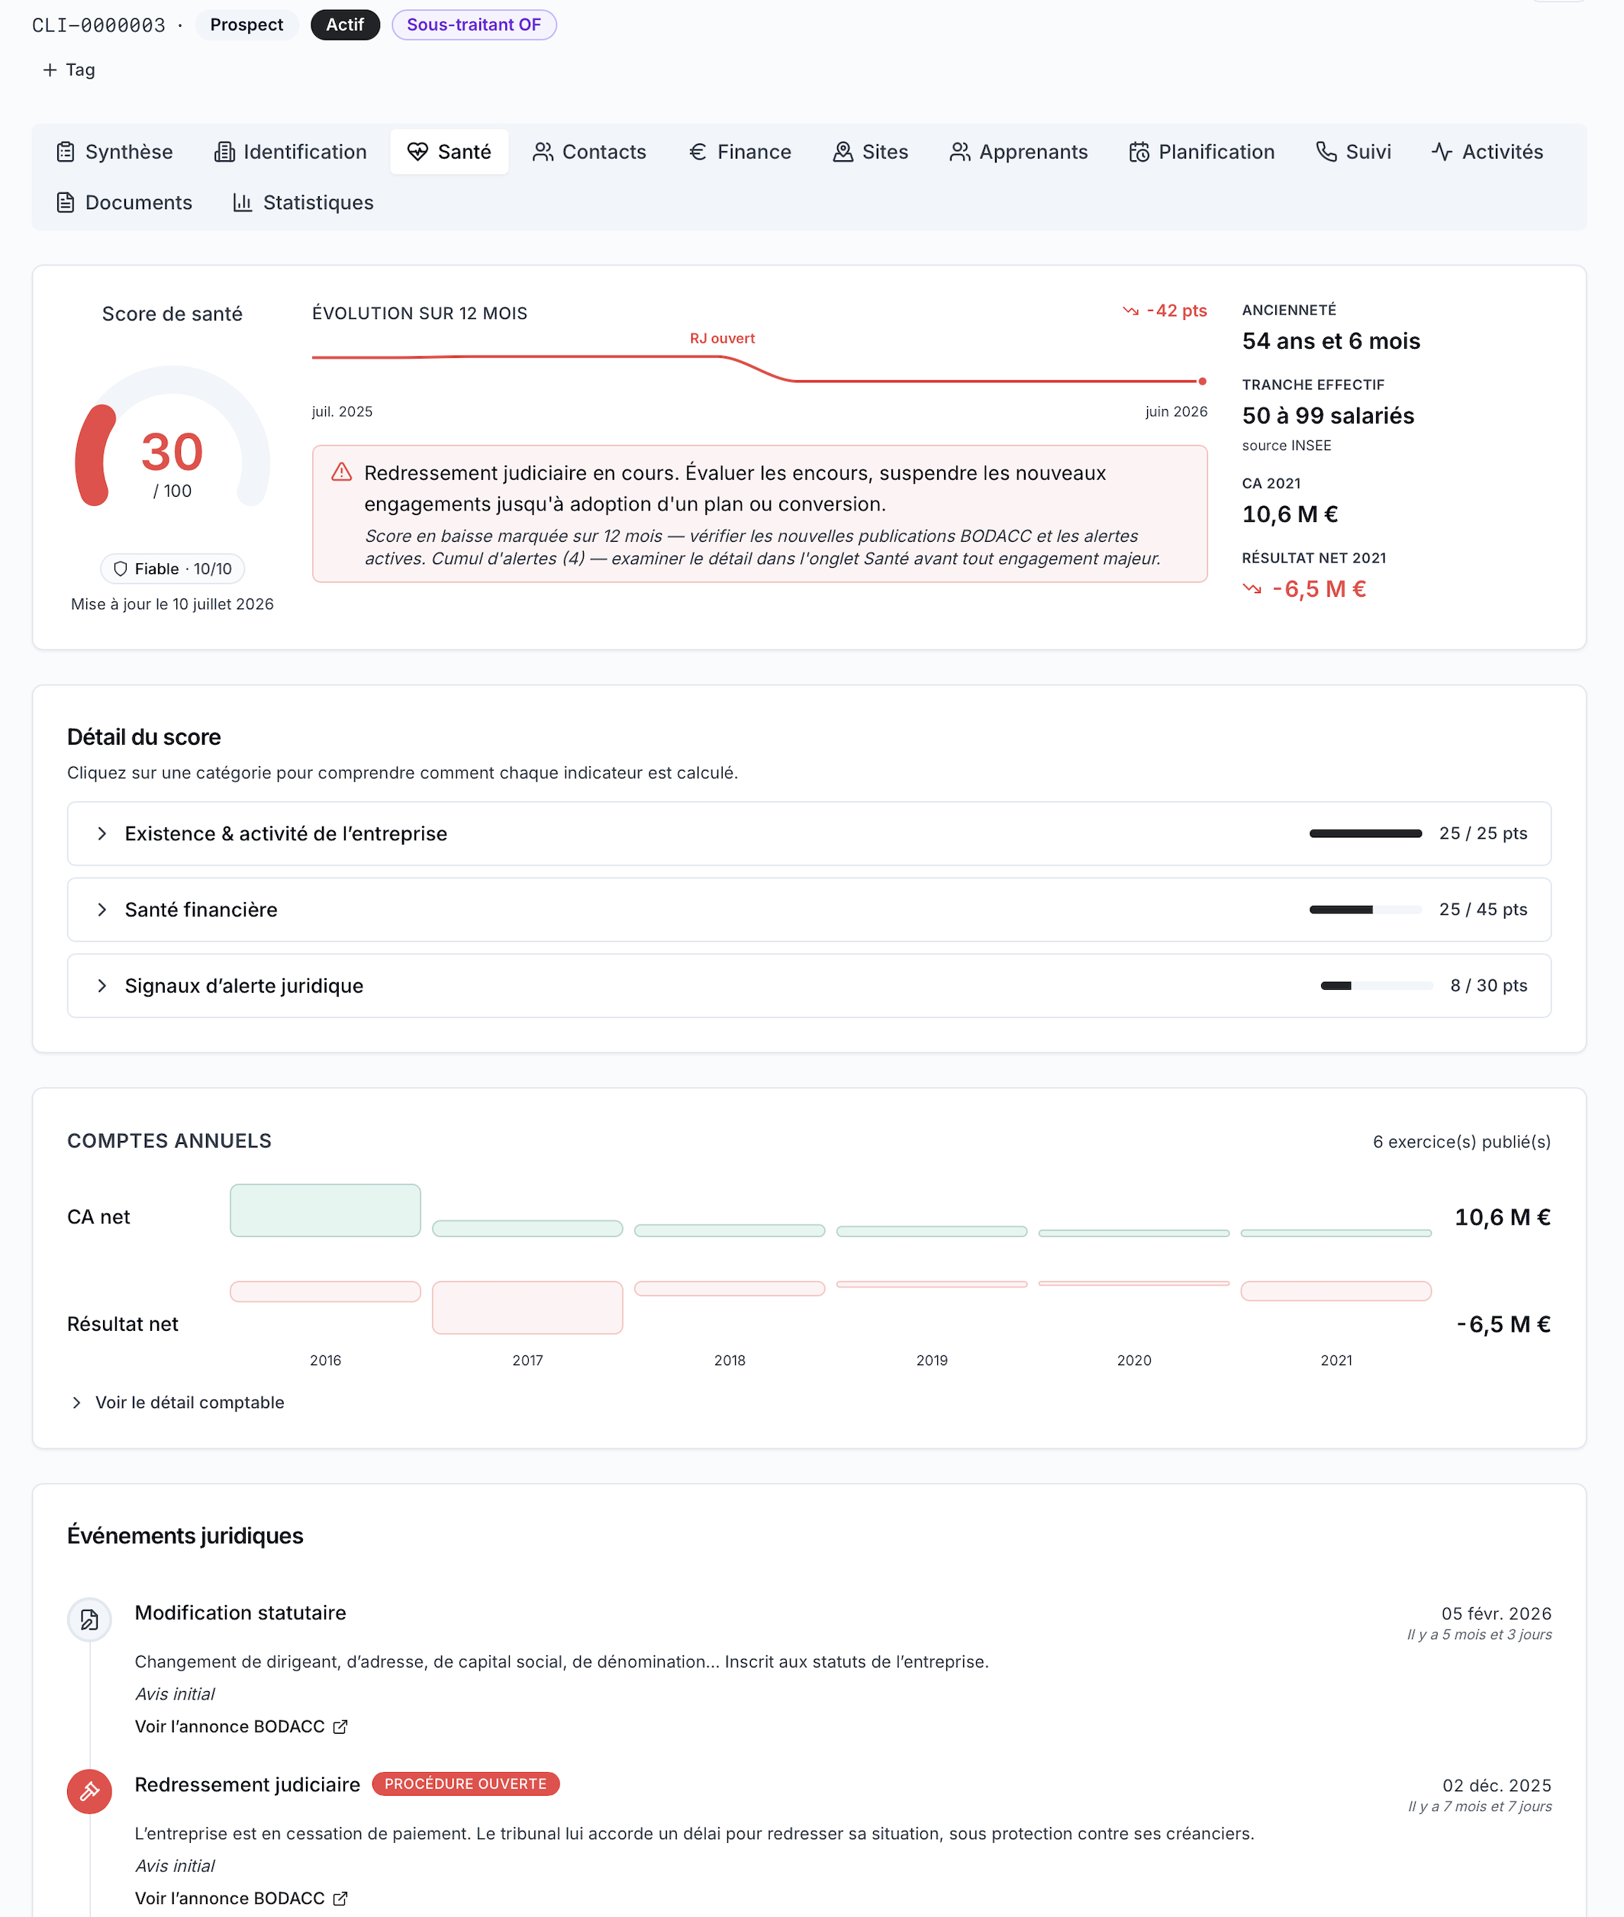This screenshot has width=1624, height=1917.
Task: Click the Suivi phone icon
Action: coord(1326,152)
